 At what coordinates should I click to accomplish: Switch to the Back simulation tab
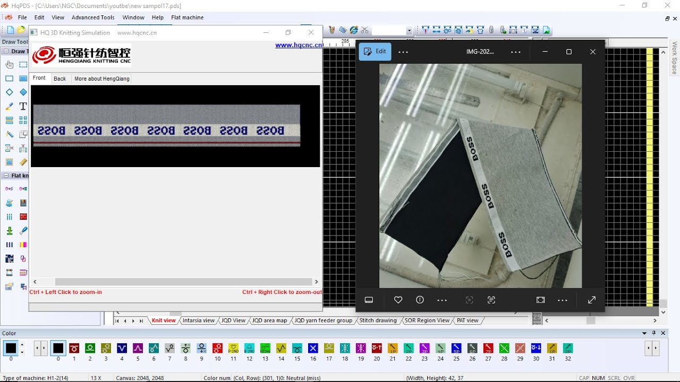(x=59, y=79)
